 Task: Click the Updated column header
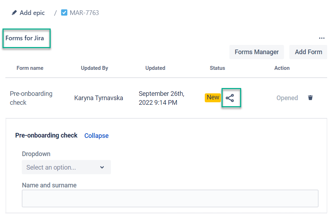click(x=155, y=68)
